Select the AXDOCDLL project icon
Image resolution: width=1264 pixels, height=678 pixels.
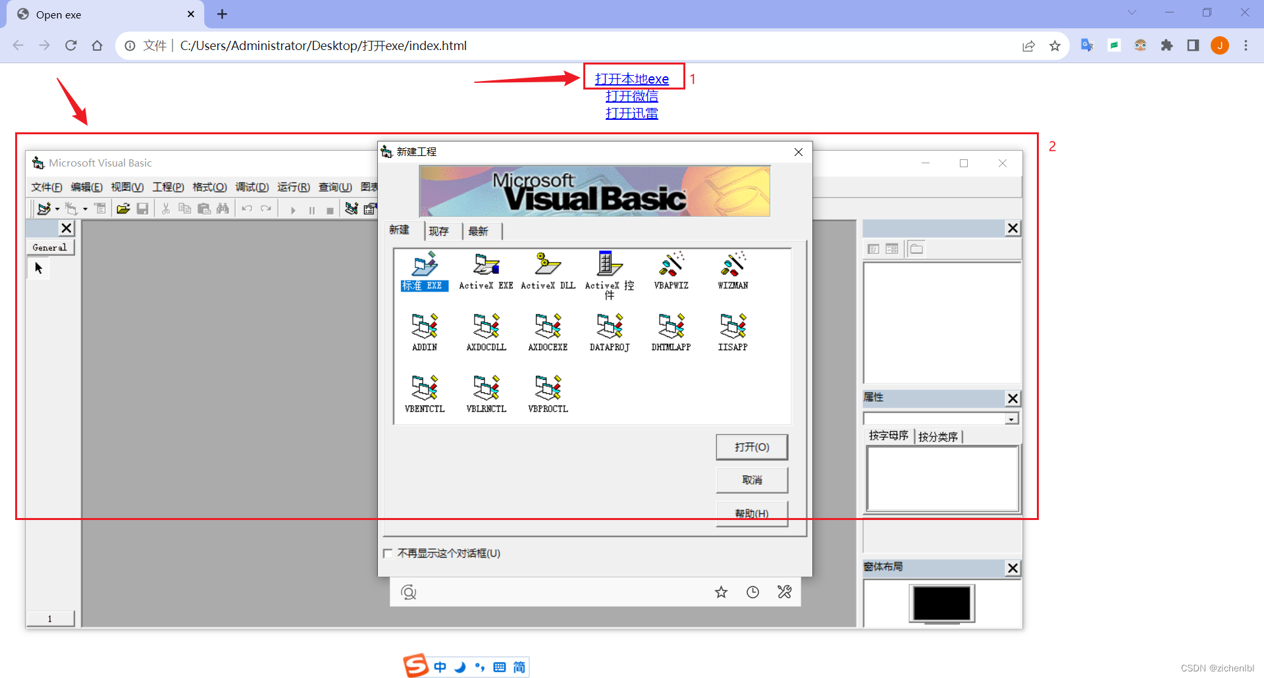[487, 332]
